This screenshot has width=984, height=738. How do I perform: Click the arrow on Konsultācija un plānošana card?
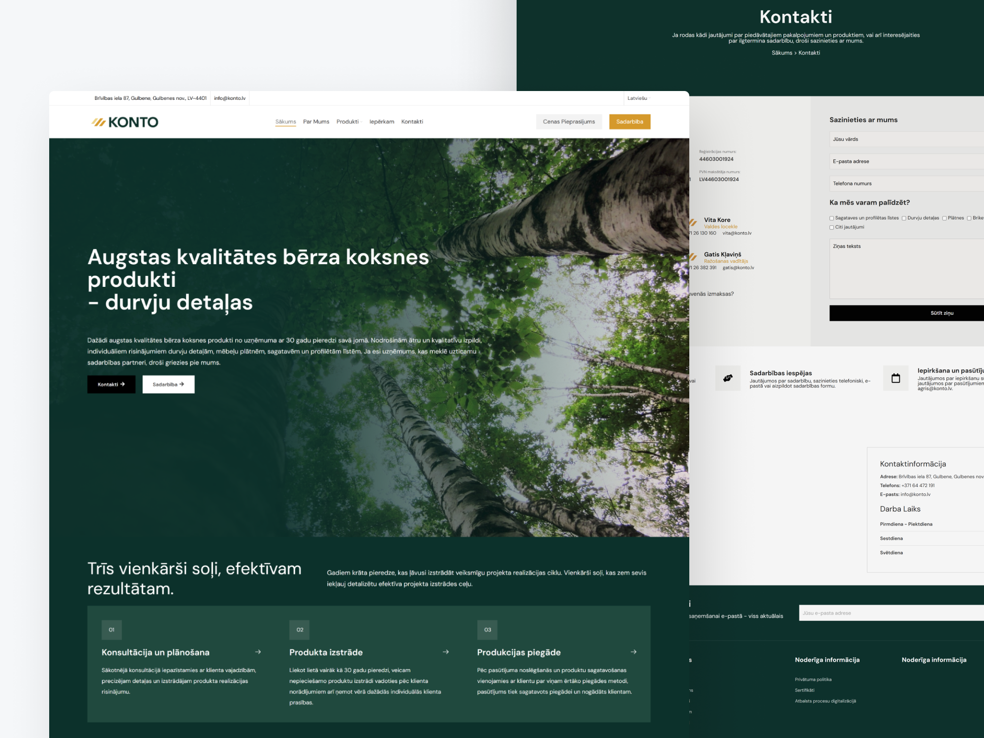point(258,652)
